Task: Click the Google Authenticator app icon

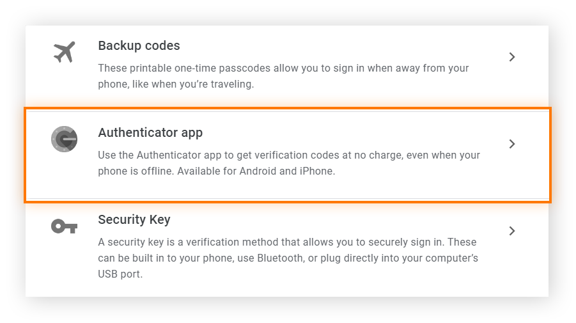Action: coord(64,139)
